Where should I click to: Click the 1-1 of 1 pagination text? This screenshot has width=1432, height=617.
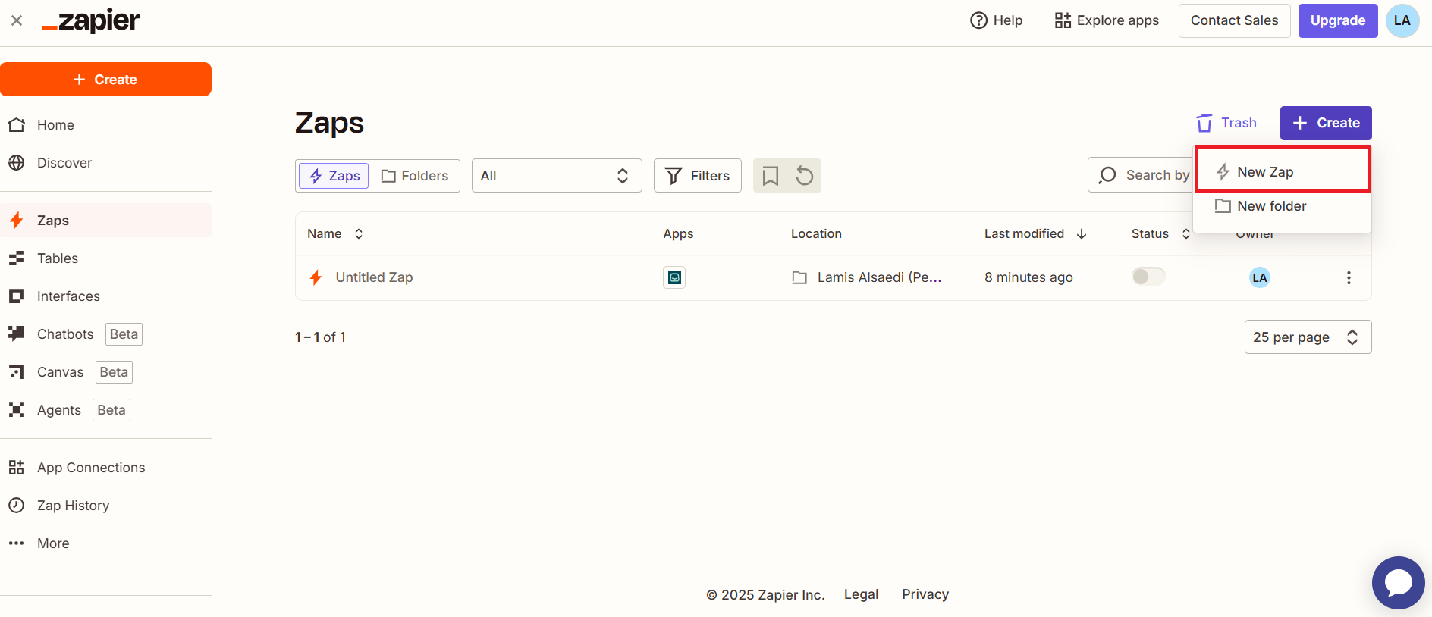(x=320, y=337)
